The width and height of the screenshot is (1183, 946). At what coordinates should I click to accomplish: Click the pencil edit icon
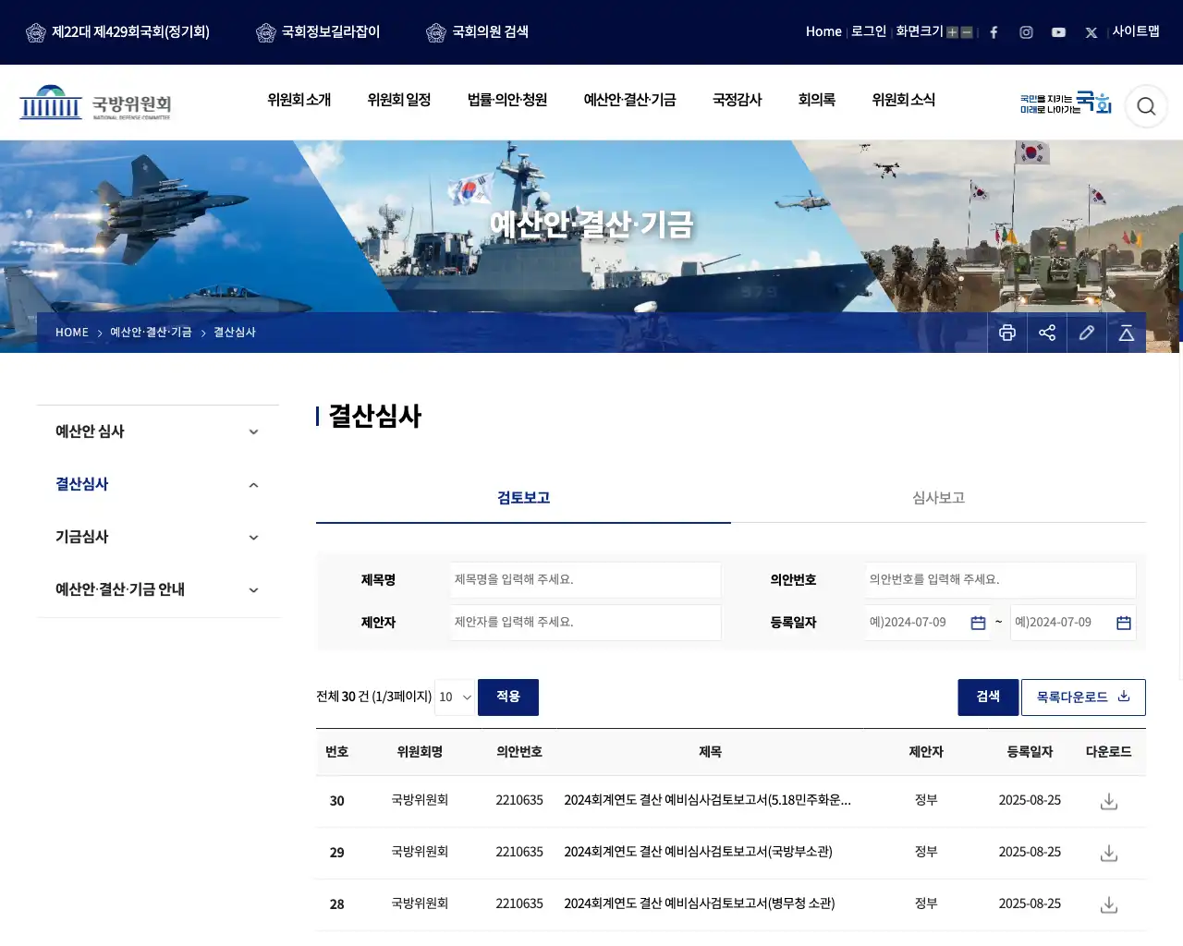pos(1087,333)
